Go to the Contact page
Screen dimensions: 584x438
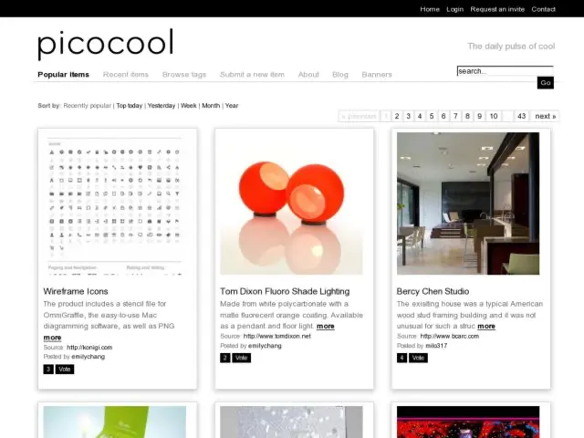tap(543, 9)
